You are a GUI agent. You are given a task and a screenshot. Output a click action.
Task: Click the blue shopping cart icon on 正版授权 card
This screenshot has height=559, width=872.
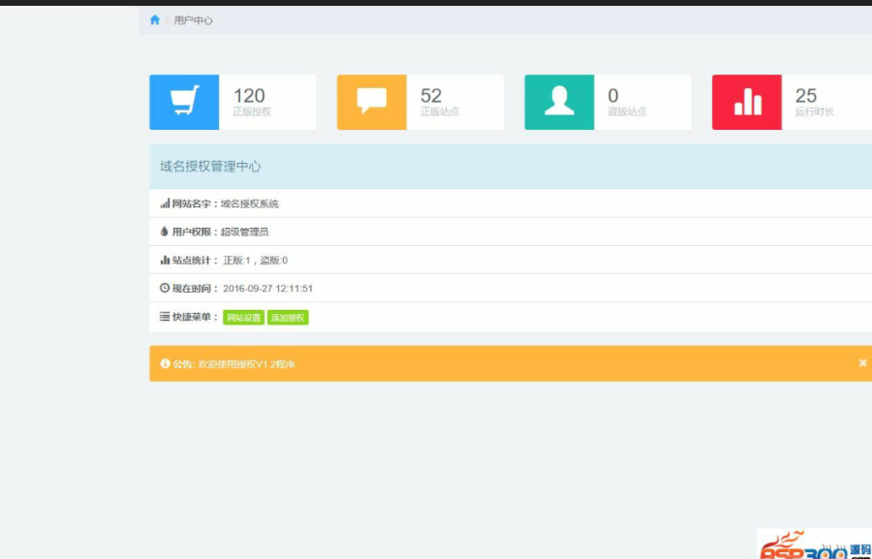(184, 101)
